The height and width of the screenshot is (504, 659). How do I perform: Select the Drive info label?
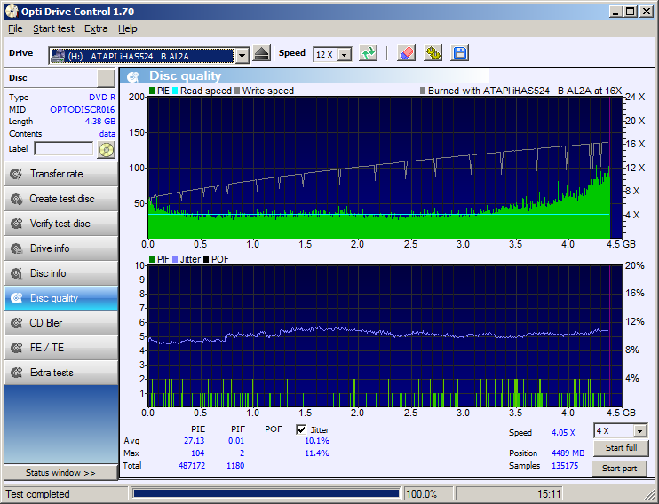[50, 248]
